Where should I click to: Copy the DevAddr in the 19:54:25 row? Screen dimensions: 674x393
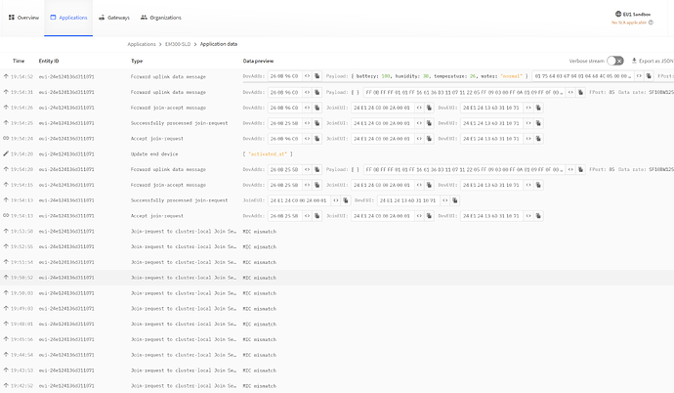317,123
